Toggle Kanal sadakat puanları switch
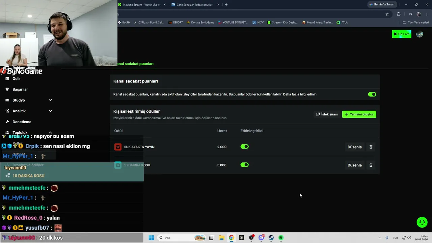 [372, 94]
